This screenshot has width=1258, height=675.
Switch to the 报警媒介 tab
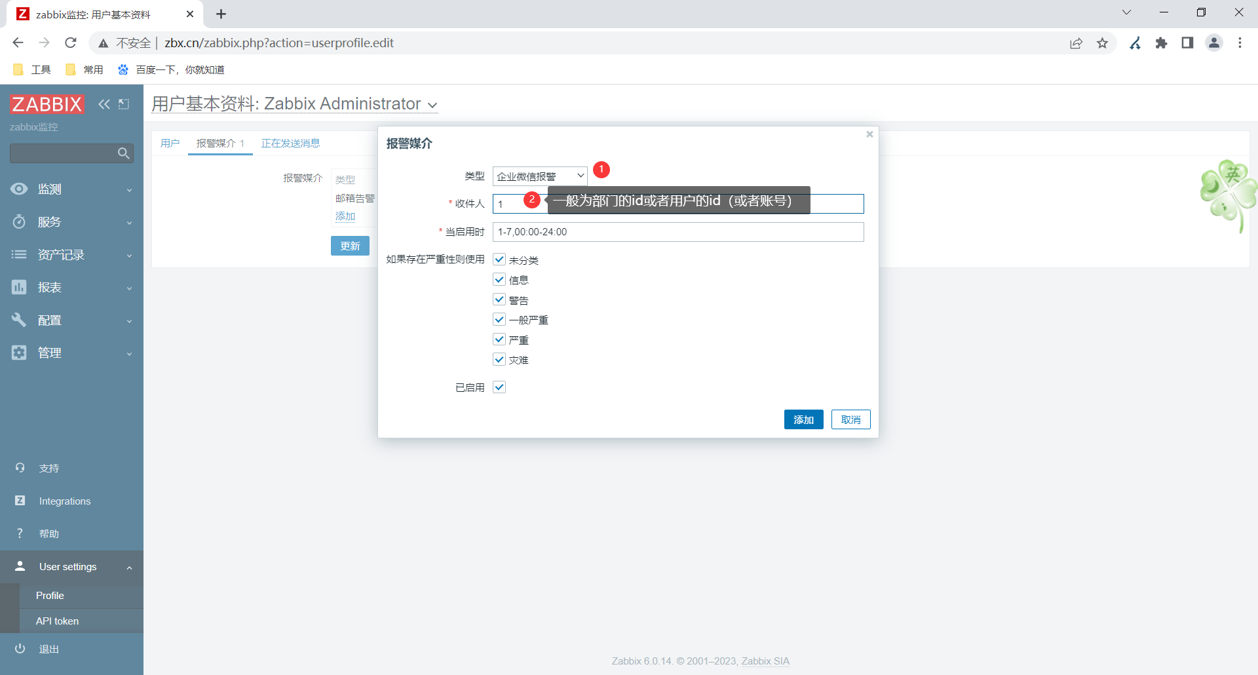click(x=220, y=143)
